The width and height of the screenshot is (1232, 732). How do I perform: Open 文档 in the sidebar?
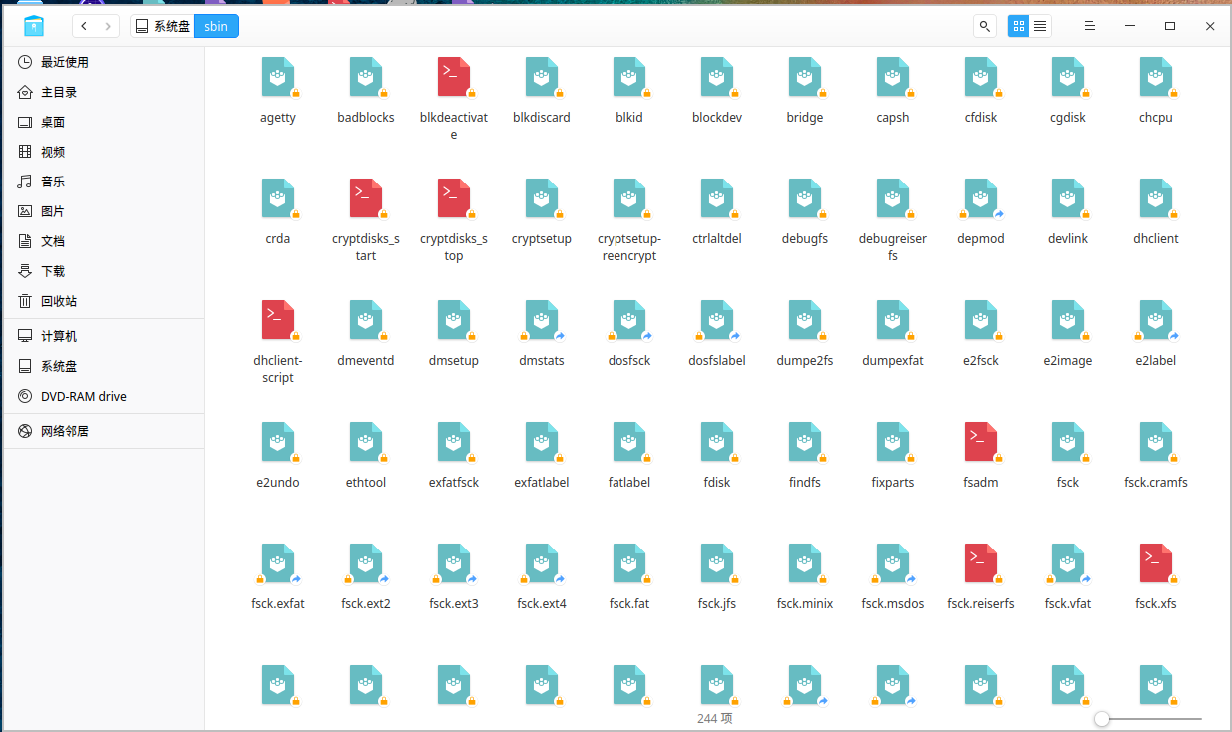104,241
